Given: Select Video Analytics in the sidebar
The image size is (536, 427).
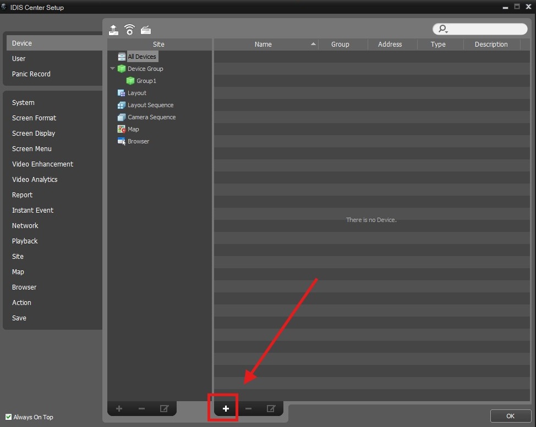Looking at the screenshot, I should [x=35, y=180].
